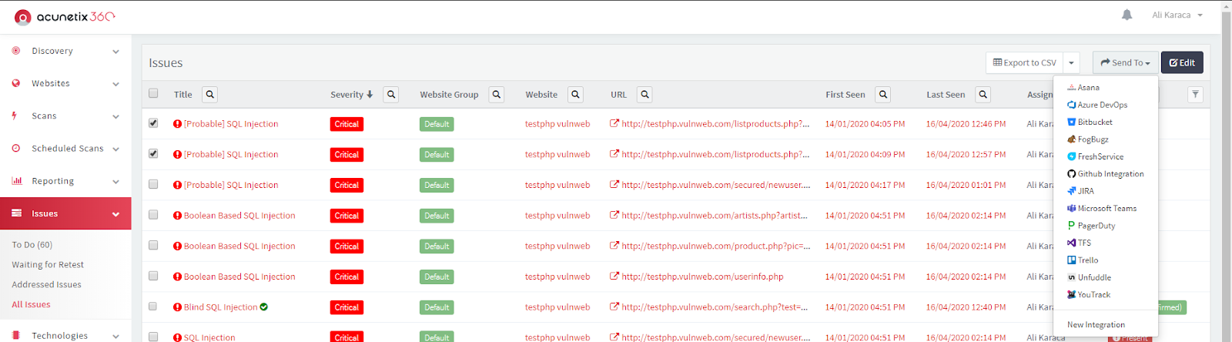This screenshot has height=342, width=1232.
Task: Choose JIRA from Send To menu
Action: [1080, 191]
